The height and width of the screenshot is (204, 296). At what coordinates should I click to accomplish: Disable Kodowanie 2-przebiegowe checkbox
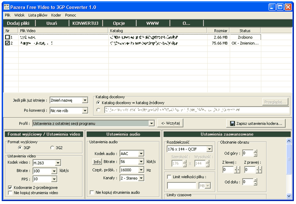[x=10, y=187]
